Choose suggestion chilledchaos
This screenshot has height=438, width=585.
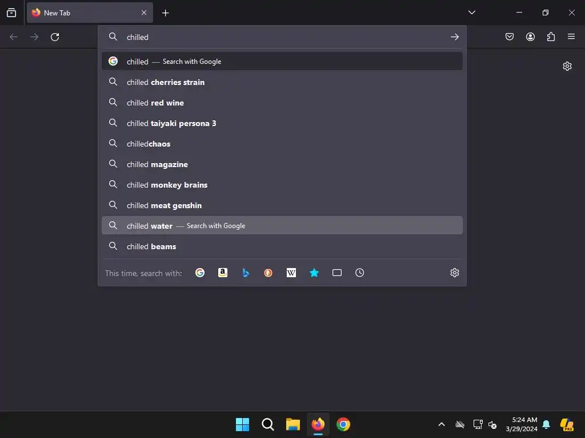point(282,143)
